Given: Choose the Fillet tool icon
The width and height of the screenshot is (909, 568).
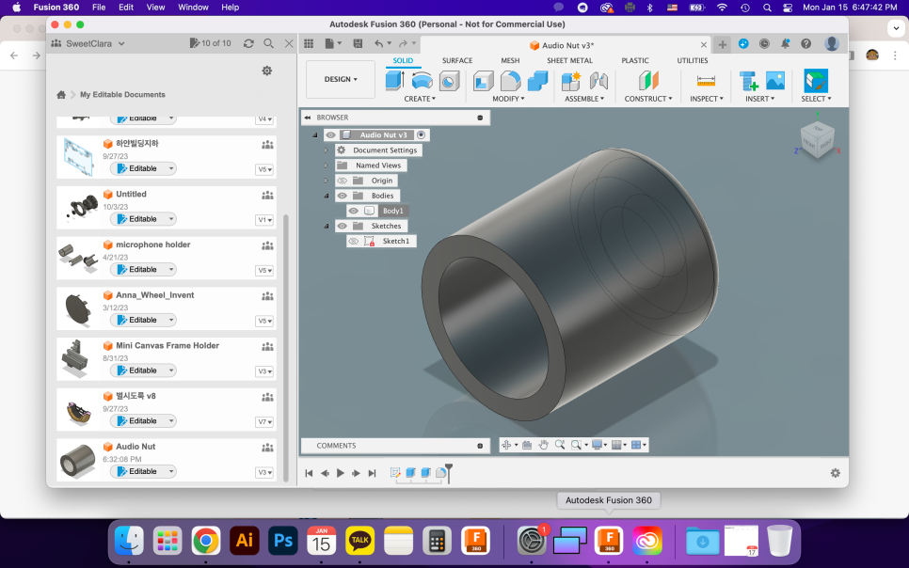Looking at the screenshot, I should [x=510, y=81].
